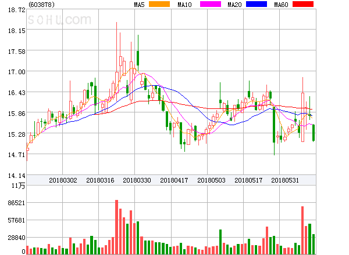349x255 pixels.
Task: Click the 15.86 price axis label
Action: (17, 114)
